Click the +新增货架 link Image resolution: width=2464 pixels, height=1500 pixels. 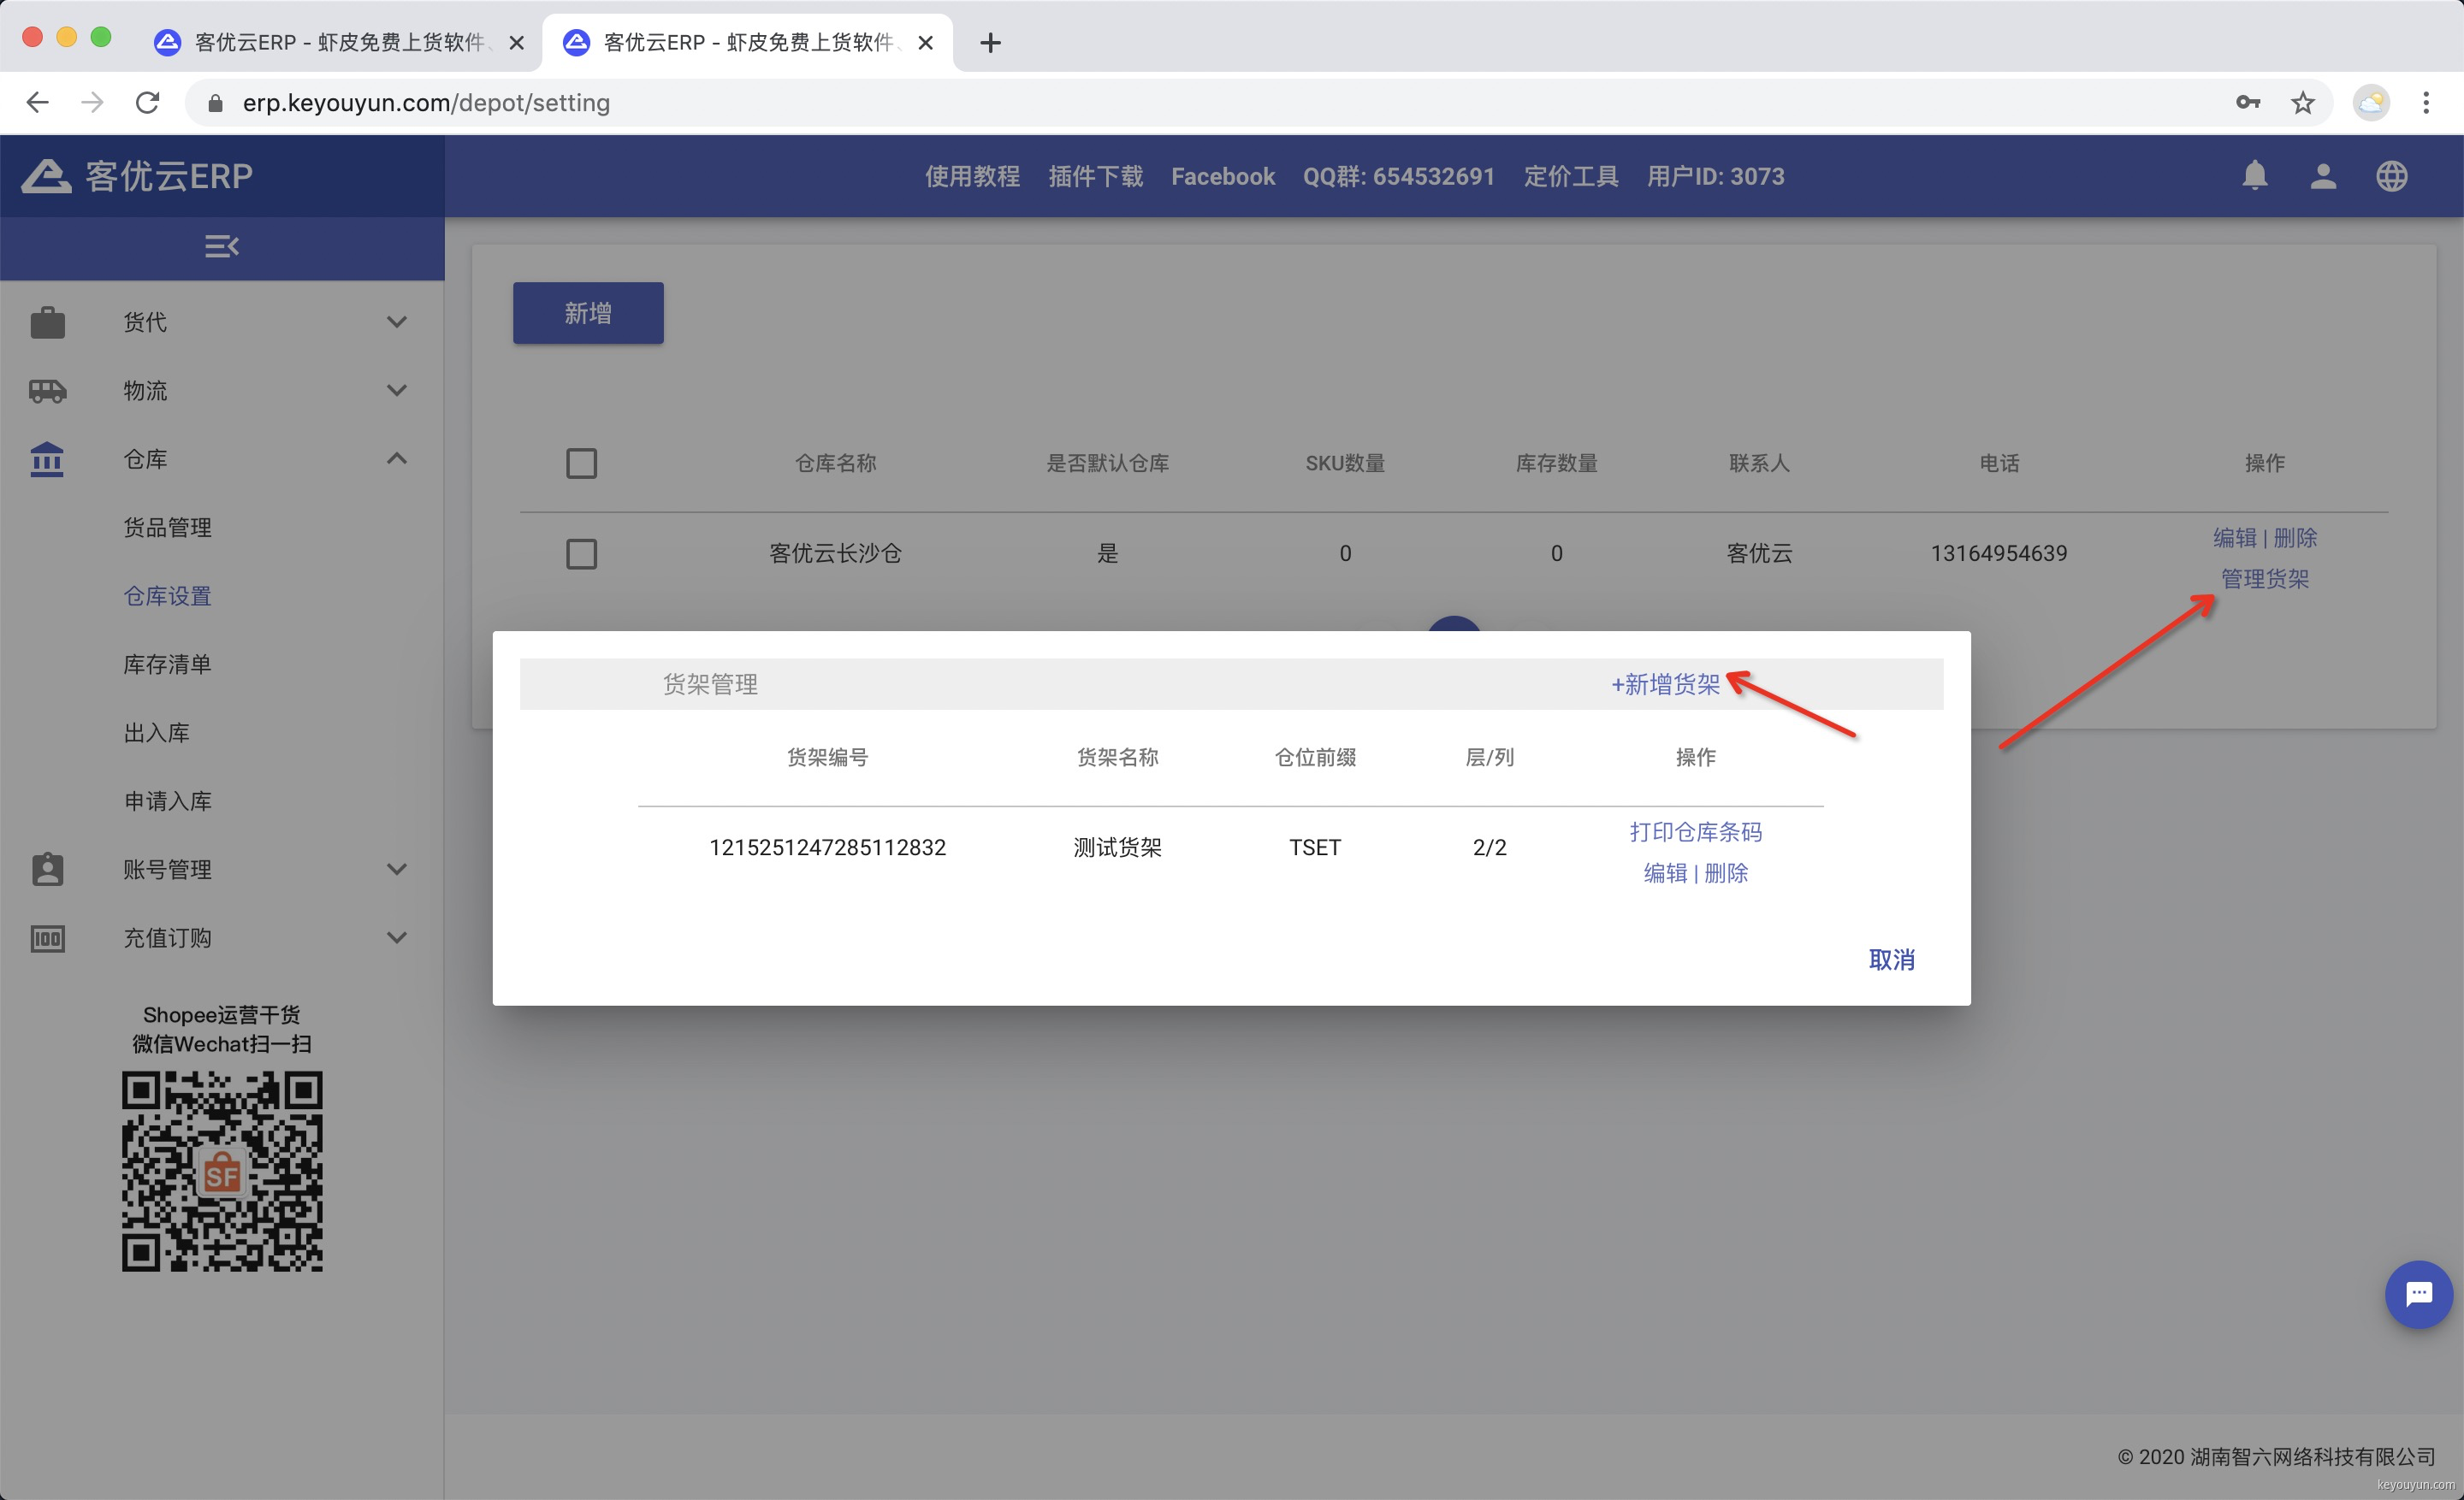coord(1665,684)
